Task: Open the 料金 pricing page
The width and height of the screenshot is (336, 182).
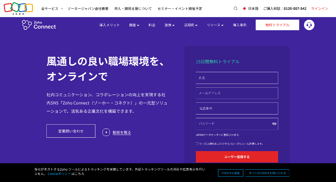Action: [152, 25]
